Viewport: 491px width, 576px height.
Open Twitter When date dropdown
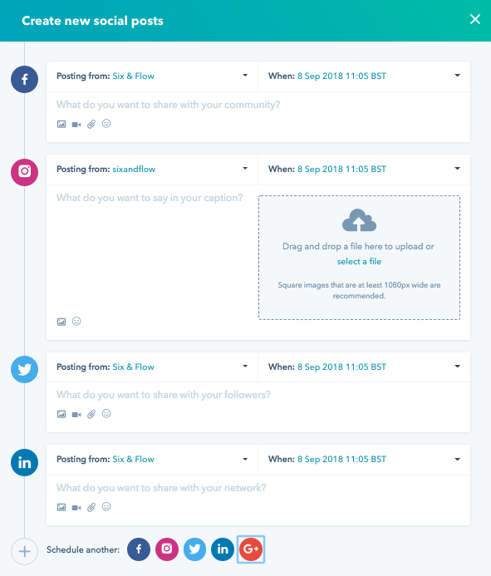point(364,367)
